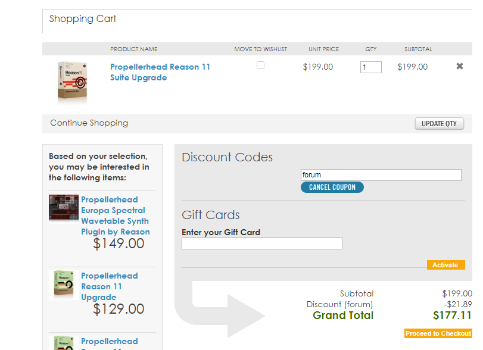Click into the Gift Card entry field
483x350 pixels.
[x=262, y=243]
